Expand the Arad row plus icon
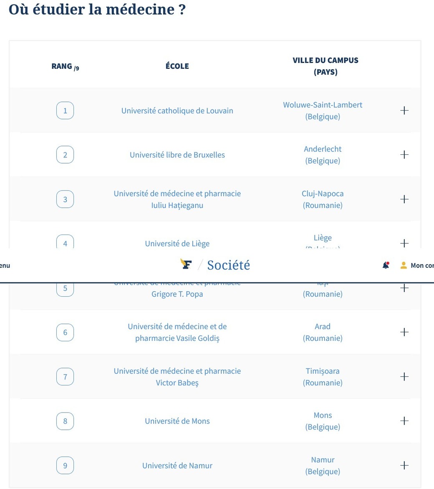 coord(404,332)
